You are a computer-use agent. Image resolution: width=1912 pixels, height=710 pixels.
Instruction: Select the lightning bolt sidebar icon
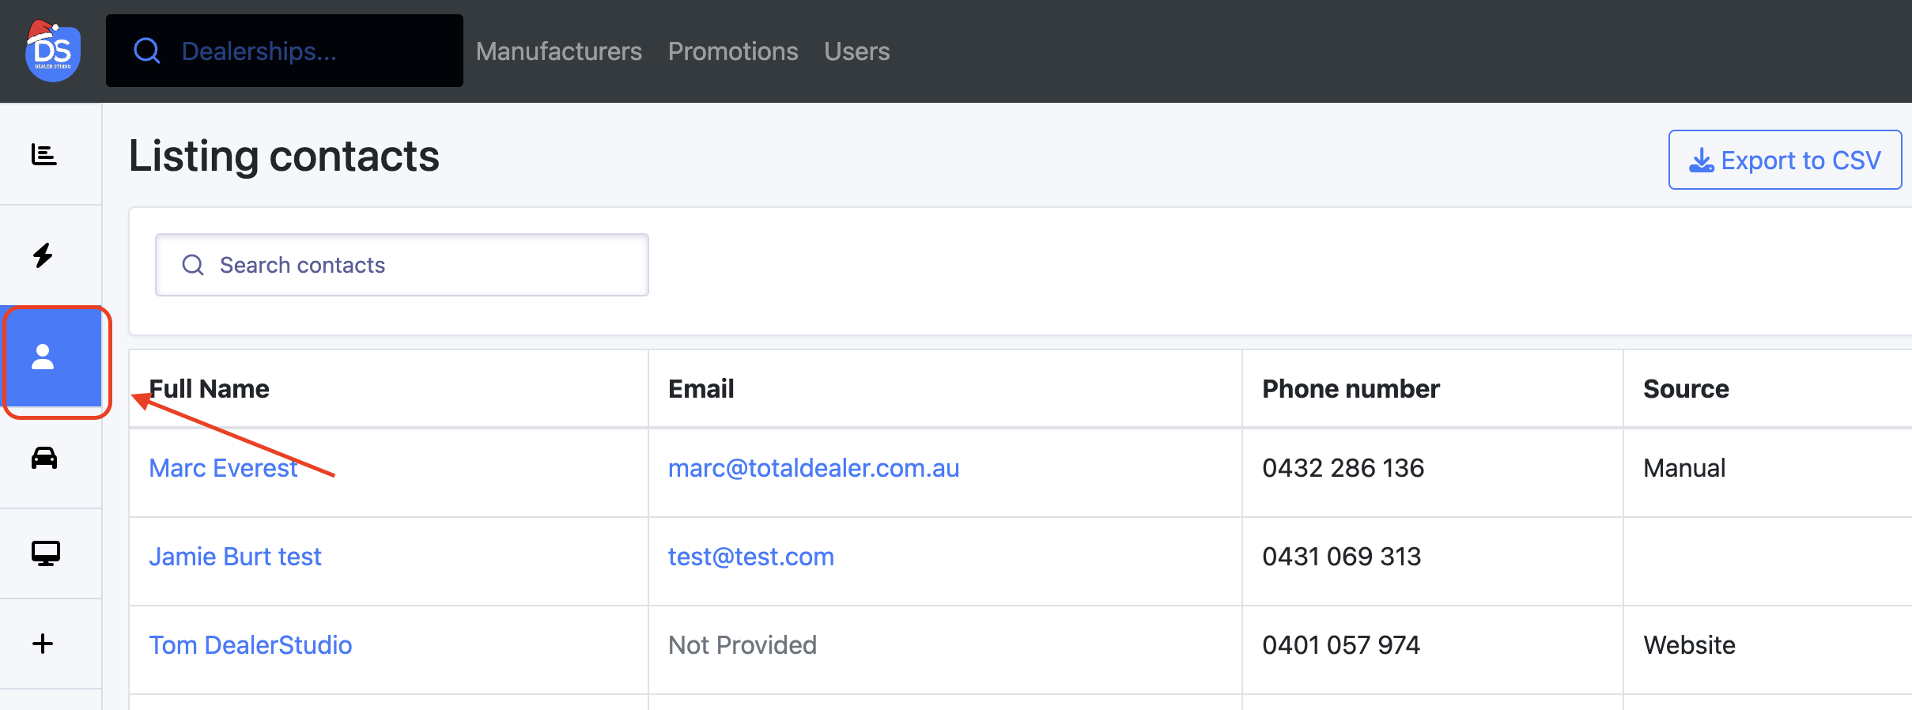(x=43, y=255)
